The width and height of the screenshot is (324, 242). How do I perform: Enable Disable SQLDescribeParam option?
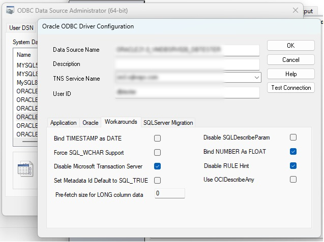(293, 137)
